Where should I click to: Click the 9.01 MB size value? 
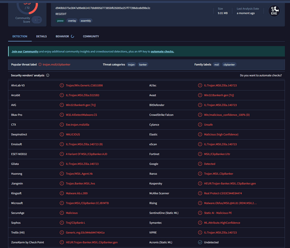click(x=223, y=13)
